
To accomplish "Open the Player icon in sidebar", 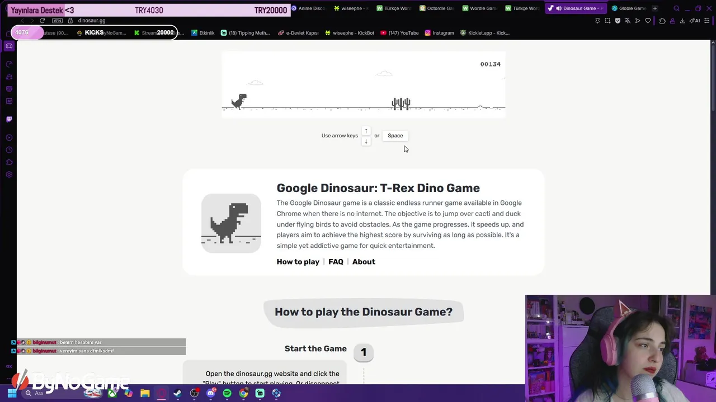I will 9,137.
